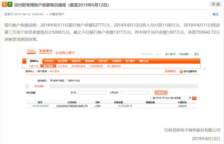Select the 银企直联查询 submenu item
Image resolution: width=224 pixels, height=144 pixels.
point(114,66)
